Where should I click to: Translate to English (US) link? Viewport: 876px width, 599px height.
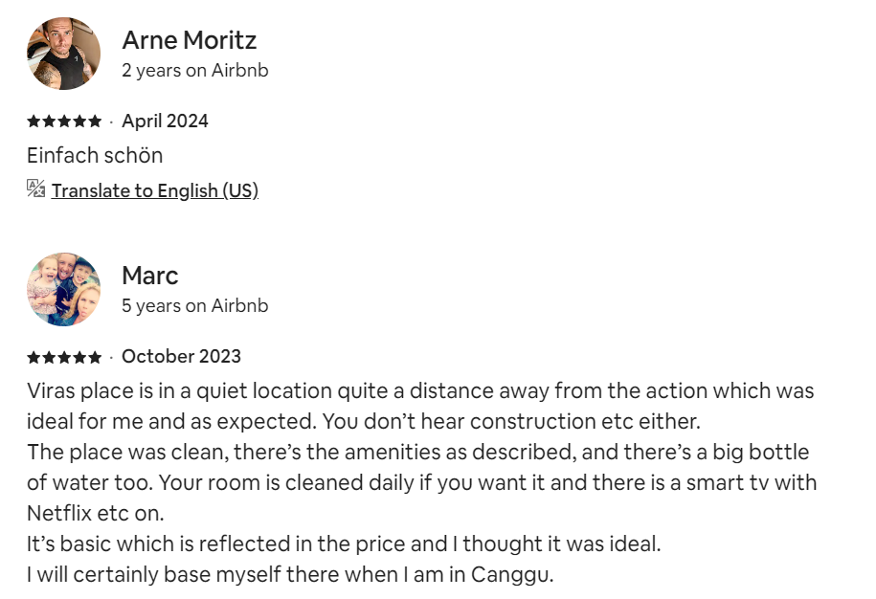tap(154, 190)
